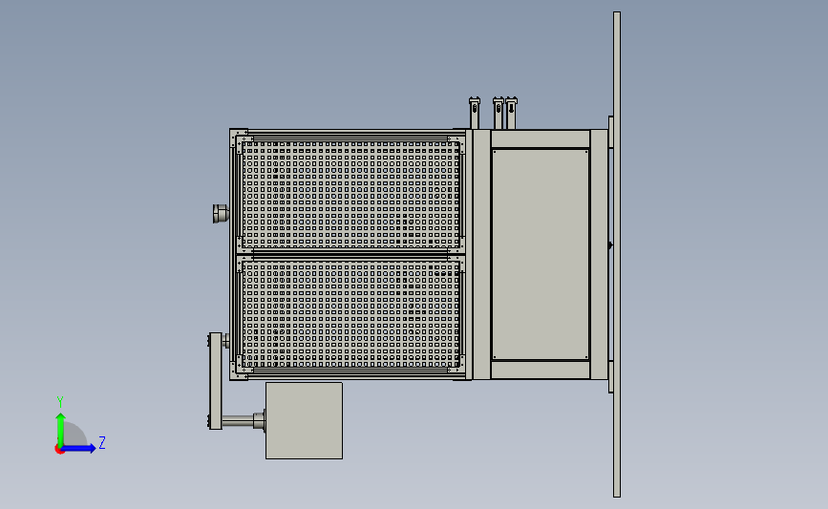Viewport: 828px width, 509px height.
Task: Click the Z axis label text
Action: [102, 442]
